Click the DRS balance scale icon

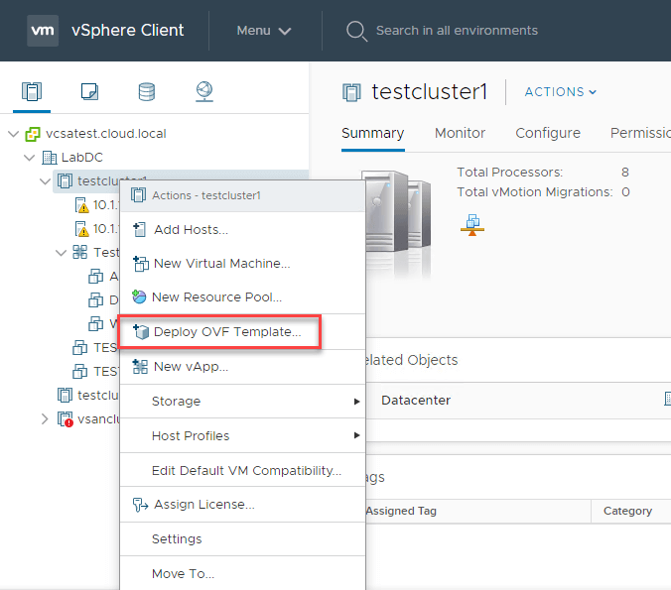[472, 225]
